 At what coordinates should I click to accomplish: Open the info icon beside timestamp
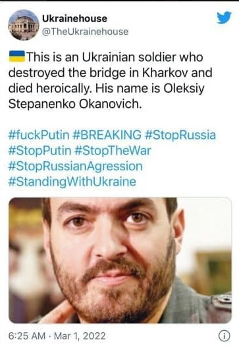pyautogui.click(x=224, y=336)
